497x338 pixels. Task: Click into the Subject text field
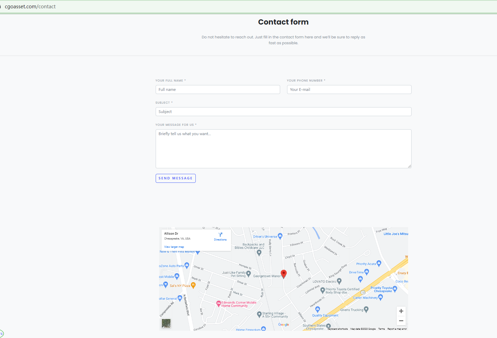(283, 112)
